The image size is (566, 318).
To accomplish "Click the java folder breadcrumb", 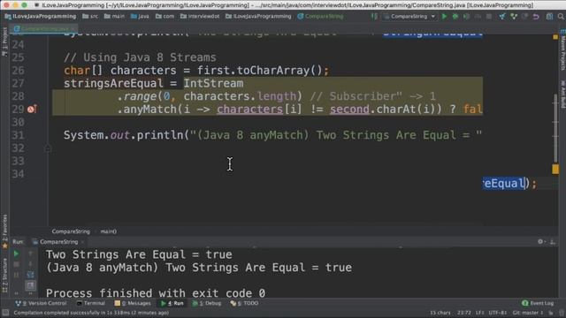I will tap(140, 17).
